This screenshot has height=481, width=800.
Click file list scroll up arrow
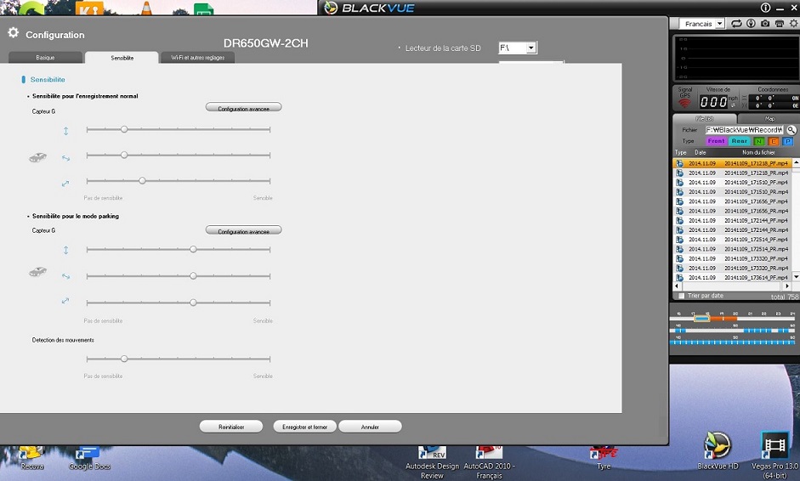tap(796, 162)
